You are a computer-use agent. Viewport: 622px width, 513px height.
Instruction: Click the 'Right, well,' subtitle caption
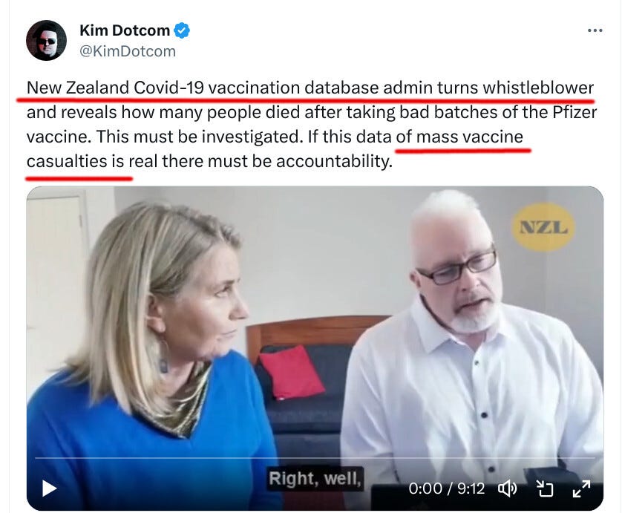click(x=315, y=478)
